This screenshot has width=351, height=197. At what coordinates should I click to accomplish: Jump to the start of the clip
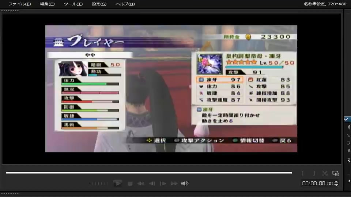[x=141, y=184]
